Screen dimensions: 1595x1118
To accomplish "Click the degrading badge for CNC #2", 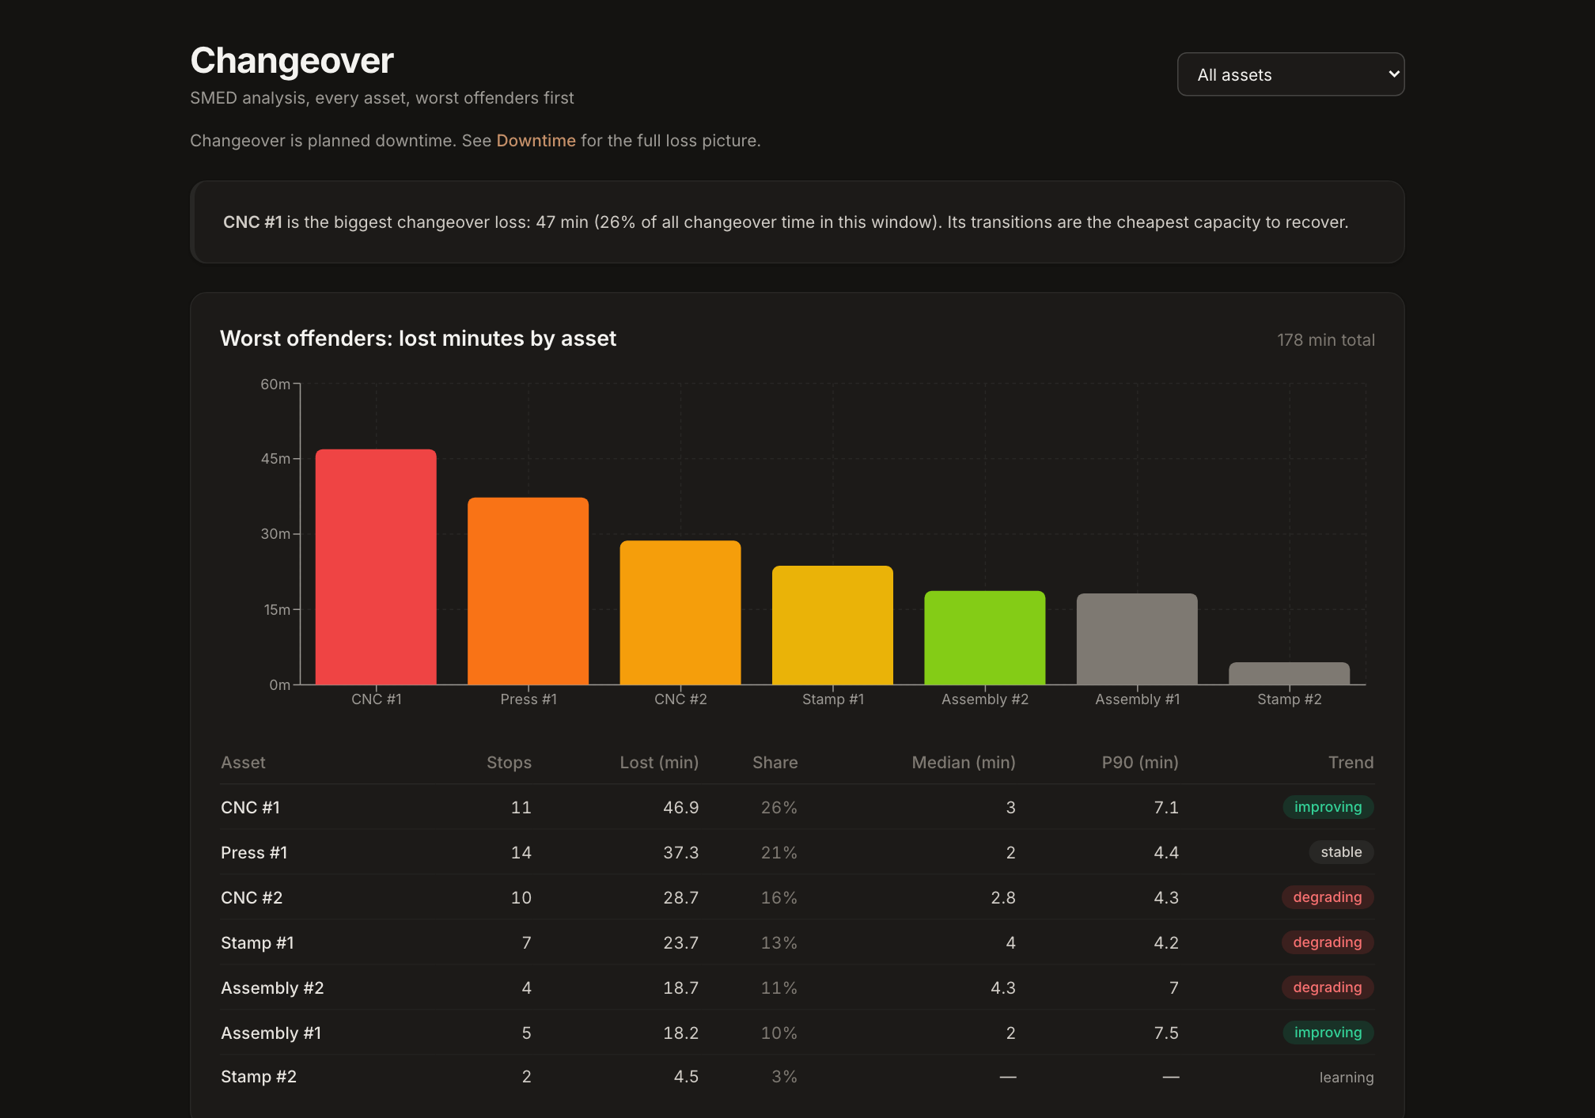I will point(1328,897).
